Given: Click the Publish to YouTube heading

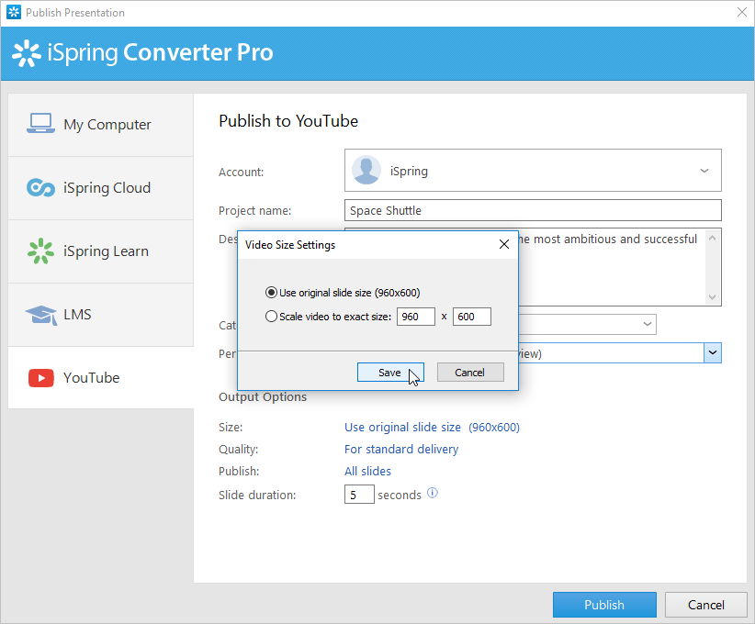Looking at the screenshot, I should pyautogui.click(x=288, y=121).
